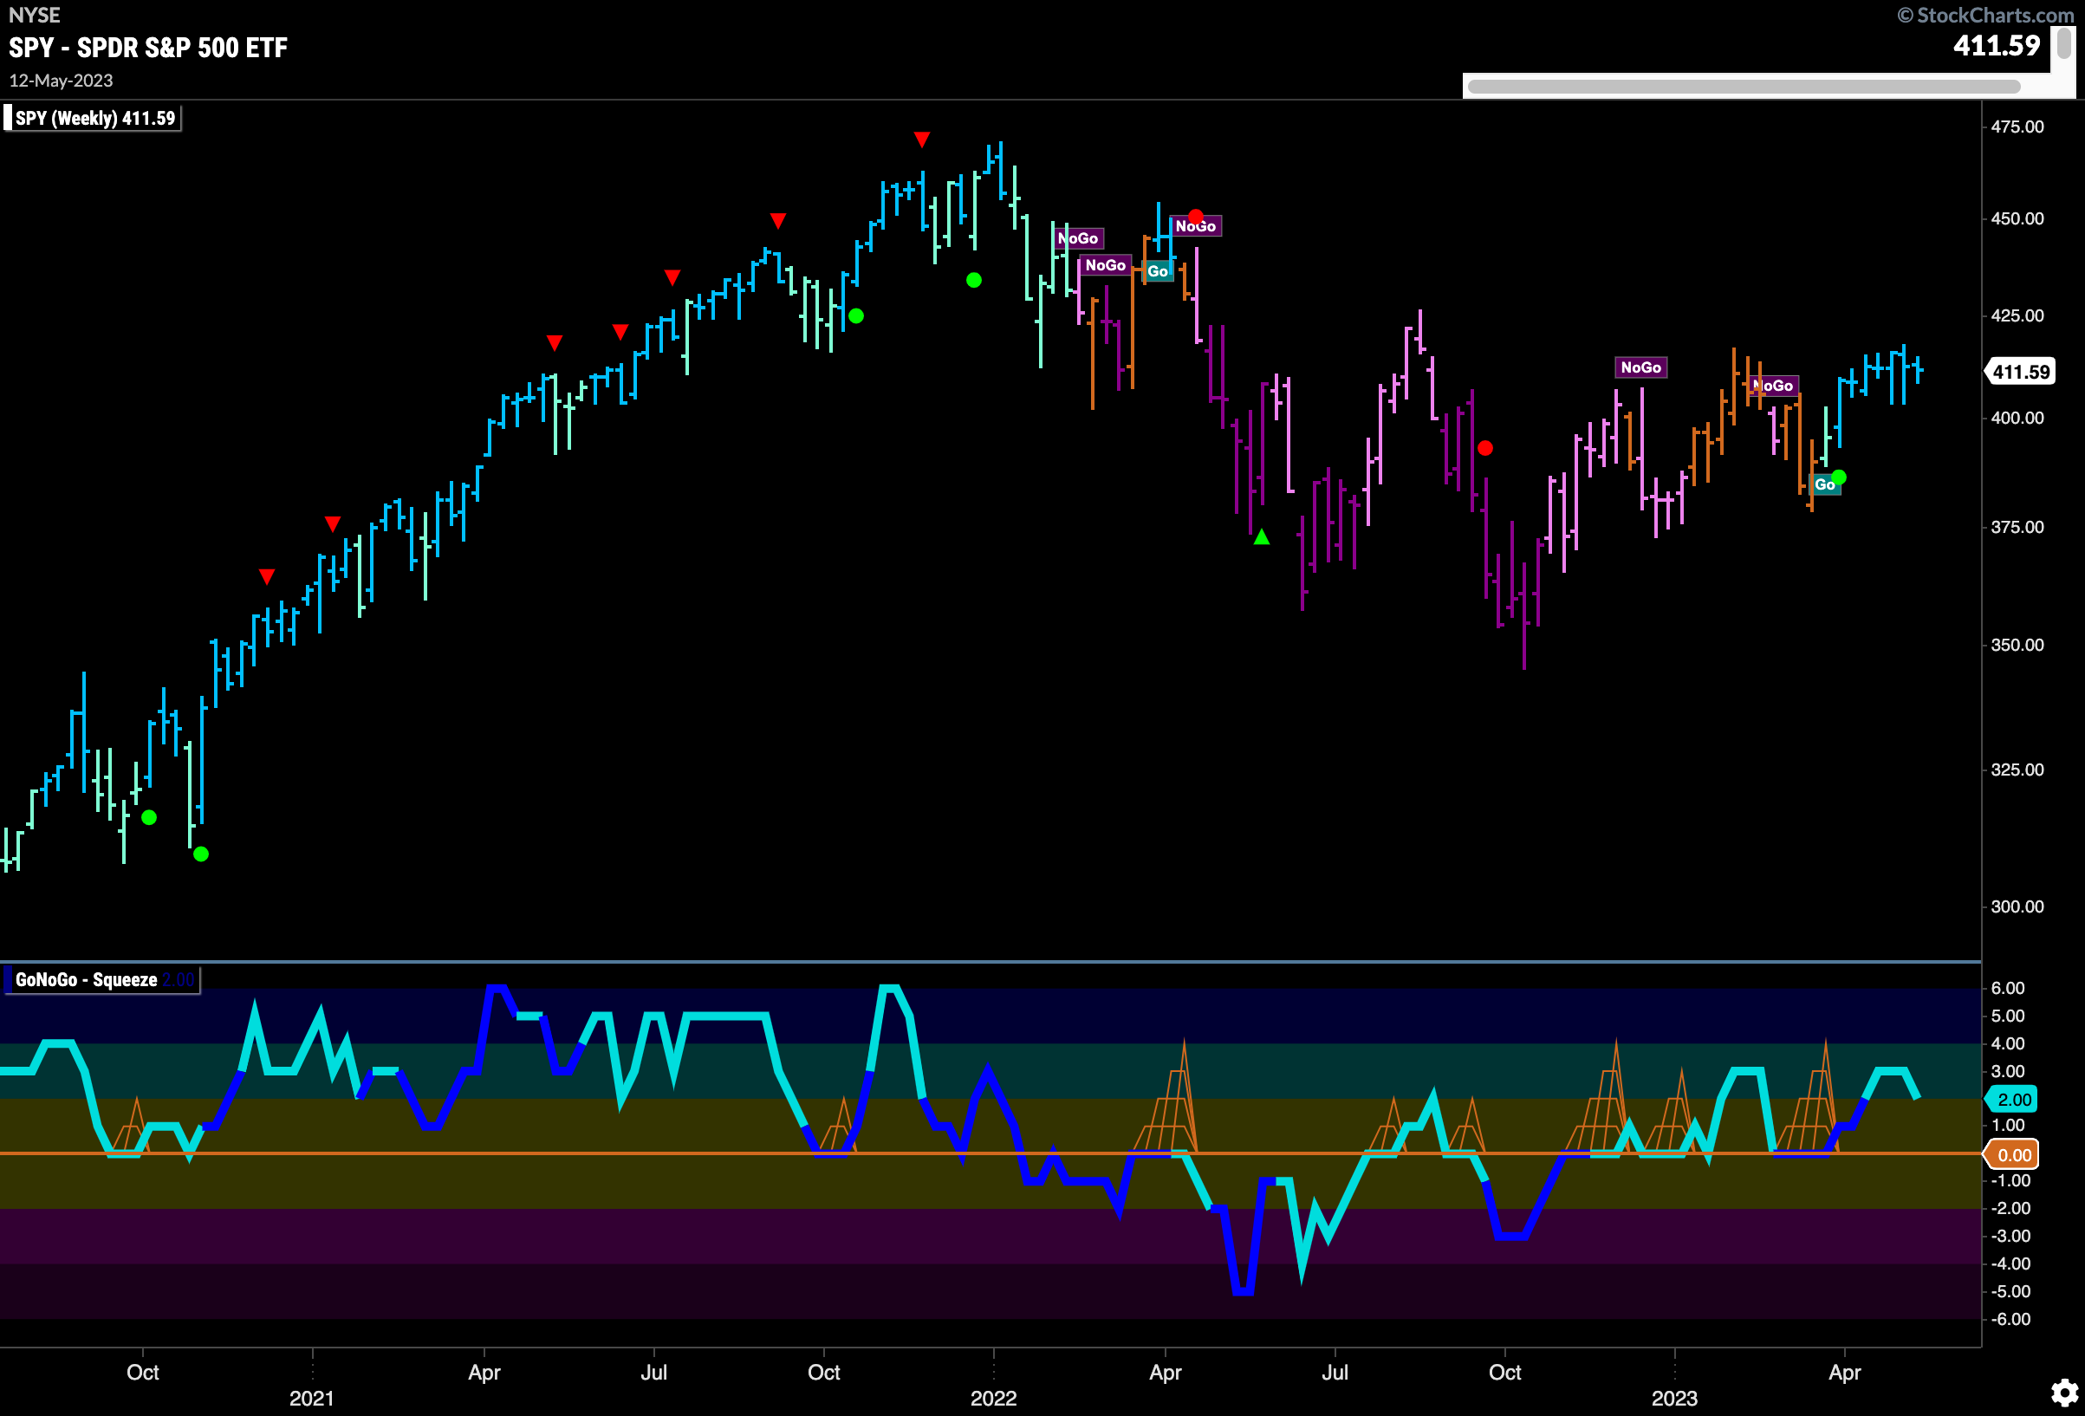Click the '2021' year label on time axis
2085x1416 pixels.
tap(311, 1398)
